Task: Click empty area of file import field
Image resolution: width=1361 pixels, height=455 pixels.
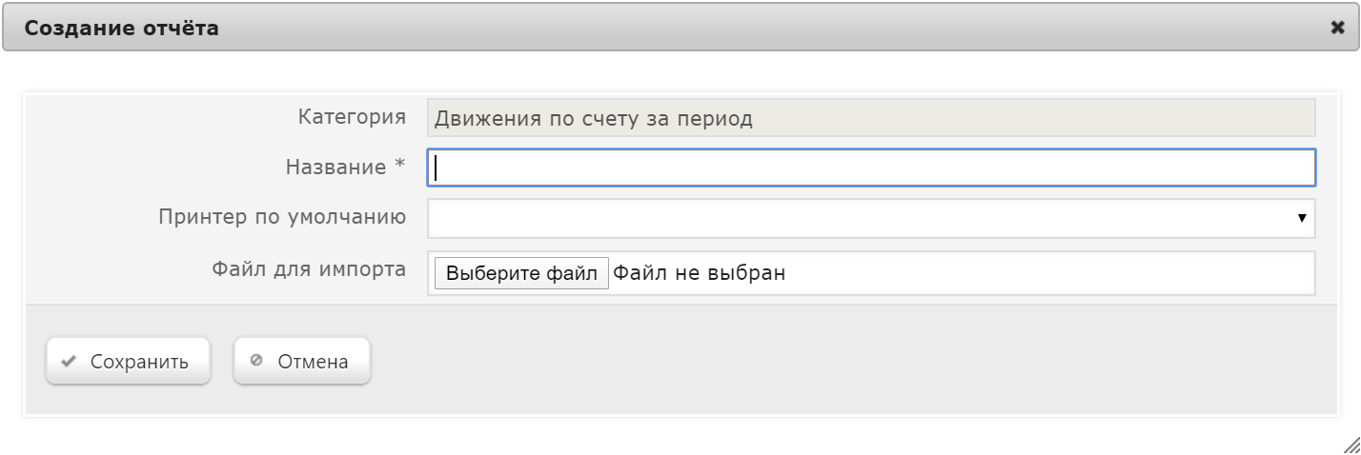Action: tap(1048, 274)
